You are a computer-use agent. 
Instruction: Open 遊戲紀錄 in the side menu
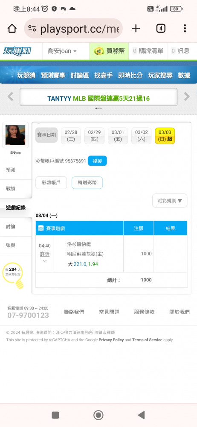[16, 208]
